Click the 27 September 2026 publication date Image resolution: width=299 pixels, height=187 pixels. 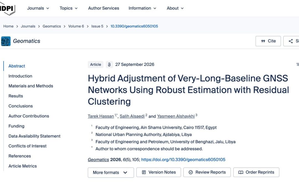click(x=135, y=65)
